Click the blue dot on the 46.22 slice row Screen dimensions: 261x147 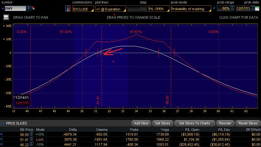(x=1, y=144)
